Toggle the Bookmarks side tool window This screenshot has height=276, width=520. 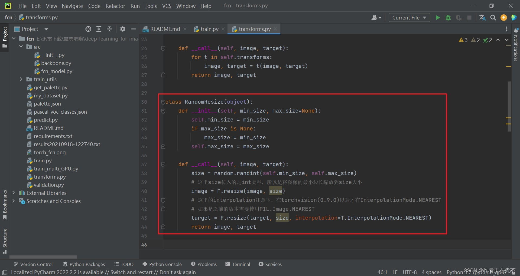click(x=5, y=205)
